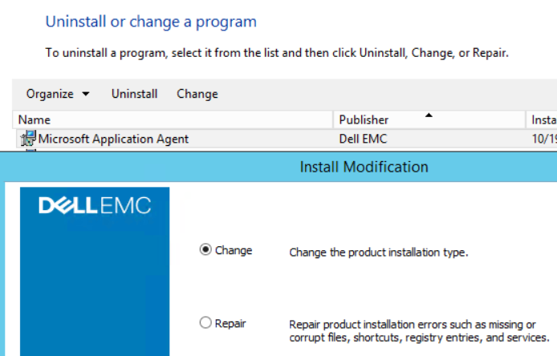Select the Change radio button
Screen dimensions: 557x356
(x=205, y=250)
